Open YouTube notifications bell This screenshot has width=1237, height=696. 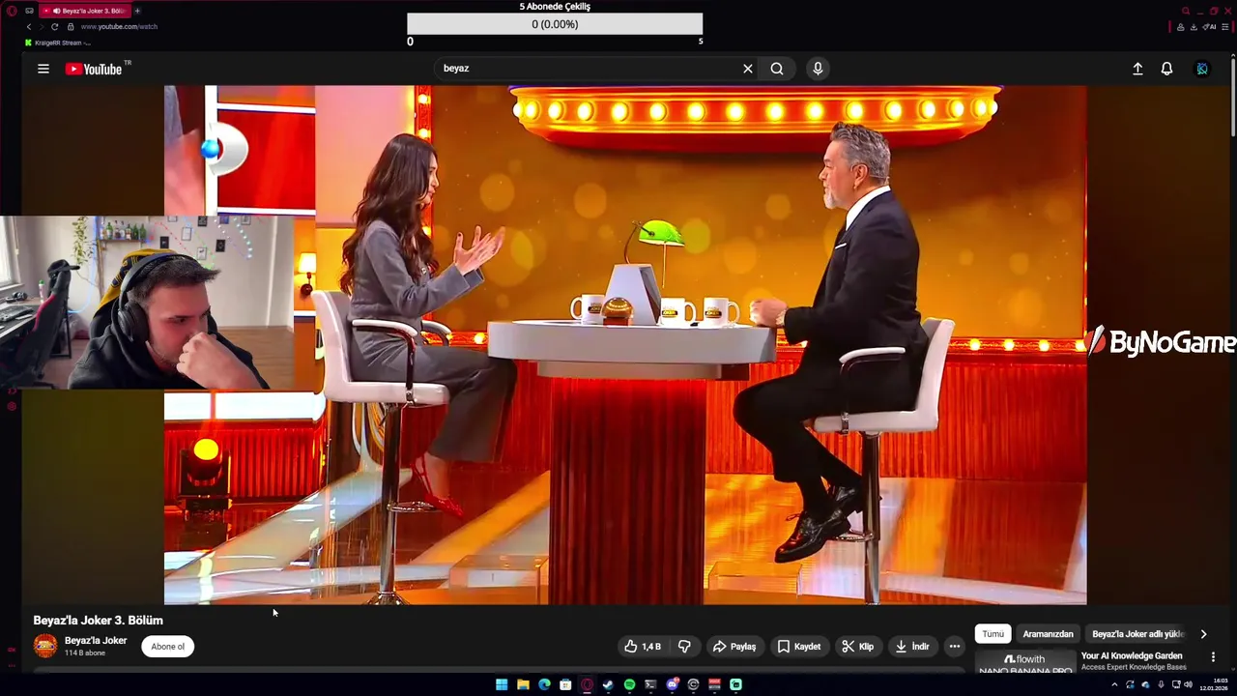pyautogui.click(x=1166, y=69)
